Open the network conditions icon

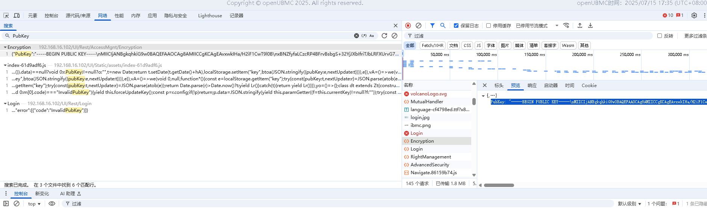click(566, 26)
